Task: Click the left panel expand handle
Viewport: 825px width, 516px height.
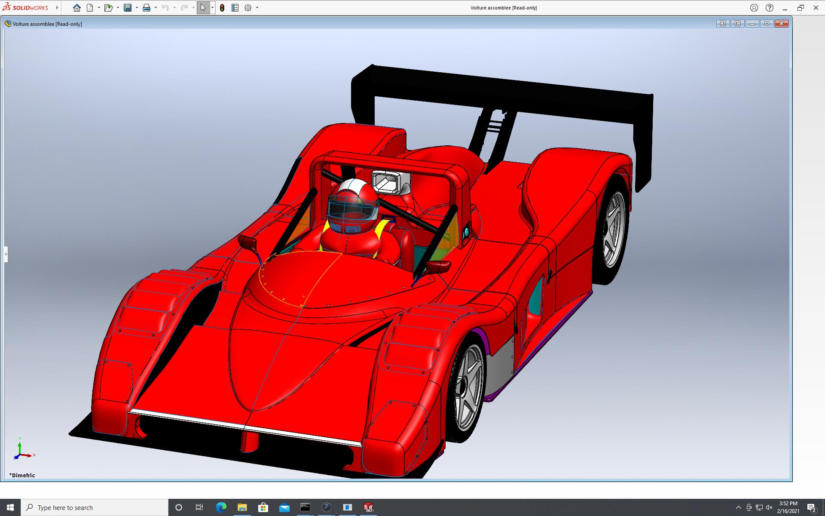Action: click(6, 254)
